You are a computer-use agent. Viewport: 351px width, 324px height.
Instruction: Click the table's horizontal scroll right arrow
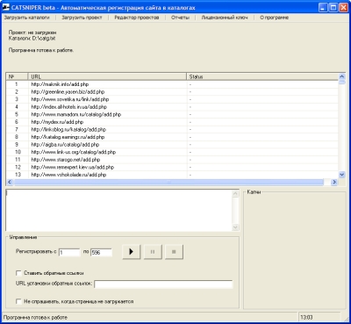334,182
